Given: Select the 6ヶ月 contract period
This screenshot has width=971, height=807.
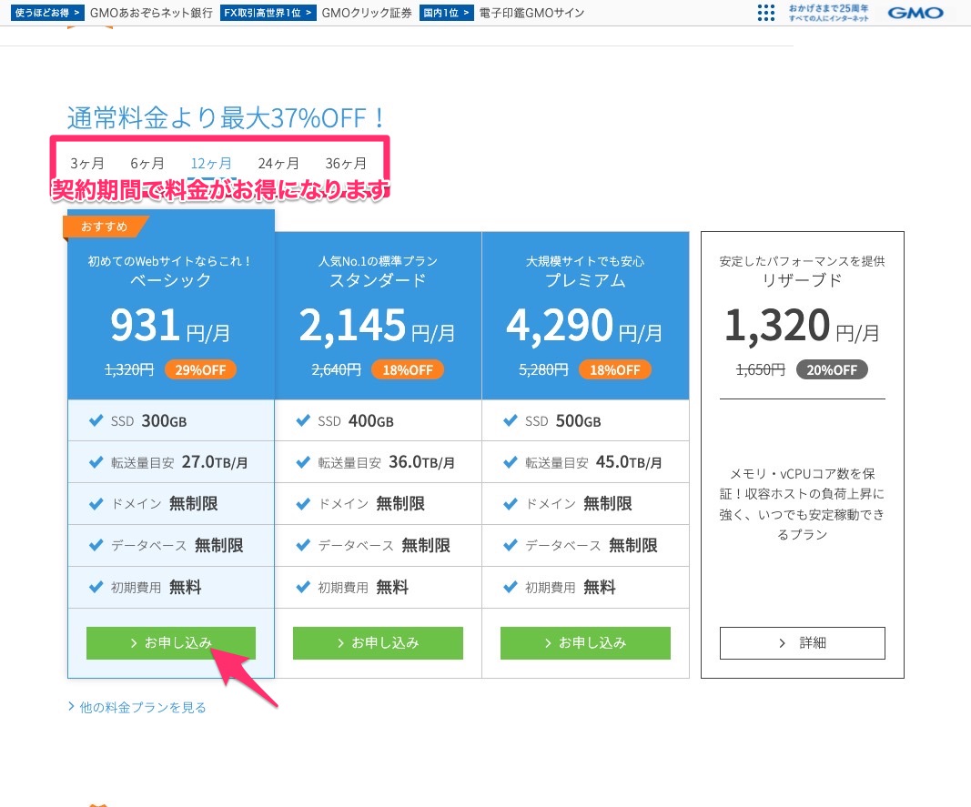Looking at the screenshot, I should click(147, 164).
